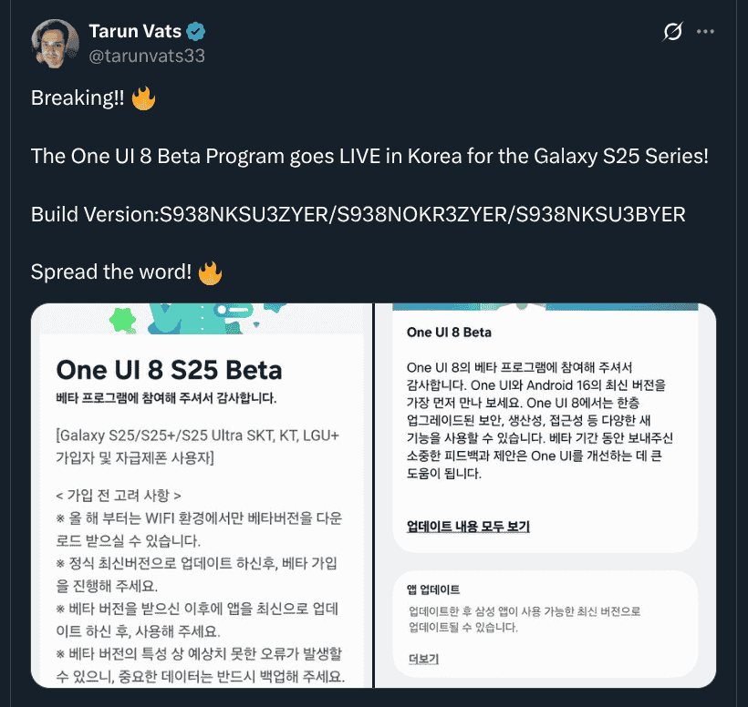The height and width of the screenshot is (707, 748).
Task: Click the fire emoji after Breaking
Action: point(143,98)
